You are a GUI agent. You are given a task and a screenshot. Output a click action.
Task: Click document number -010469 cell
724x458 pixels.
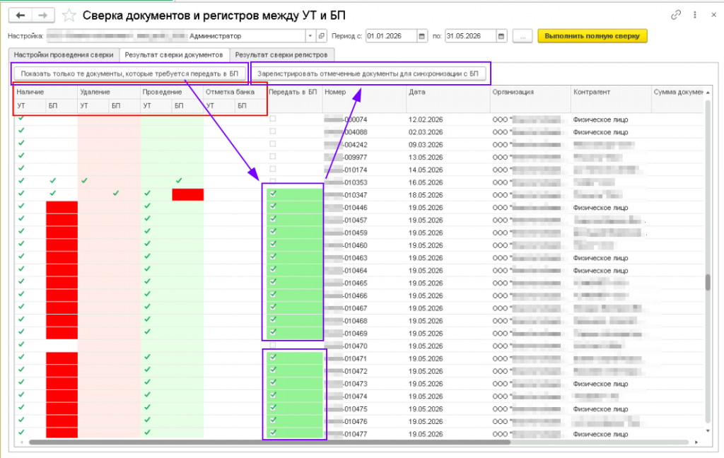click(x=364, y=334)
